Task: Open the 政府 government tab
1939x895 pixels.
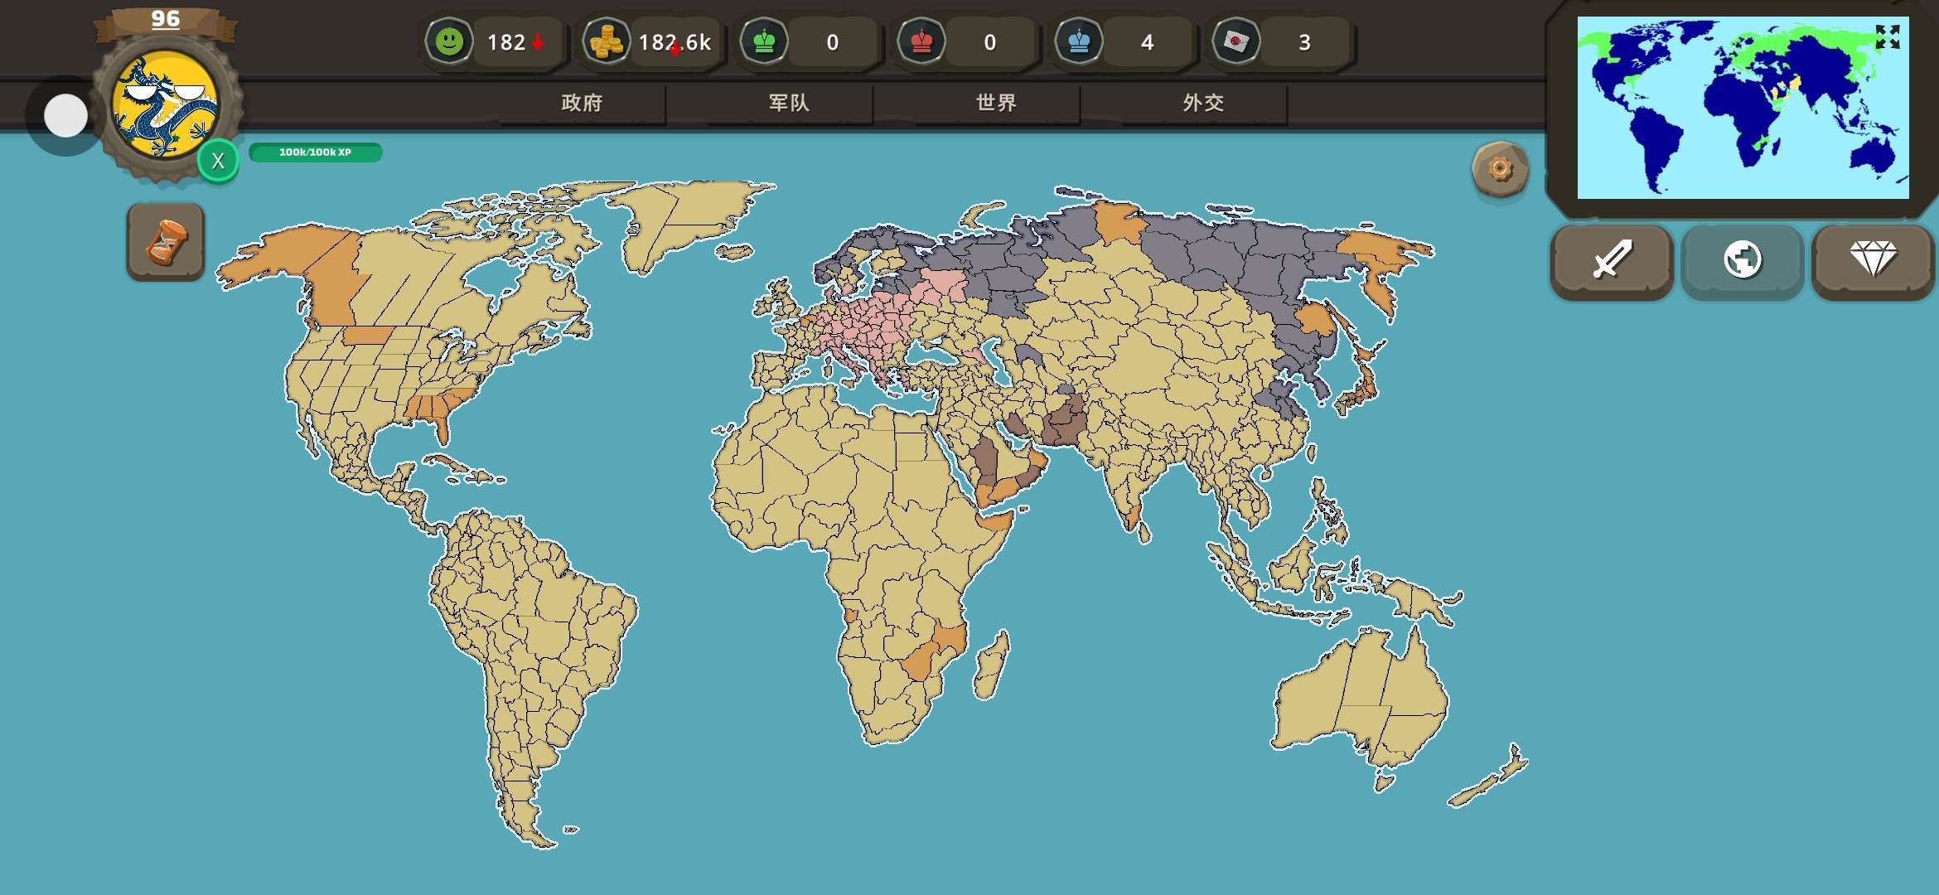Action: click(x=582, y=103)
